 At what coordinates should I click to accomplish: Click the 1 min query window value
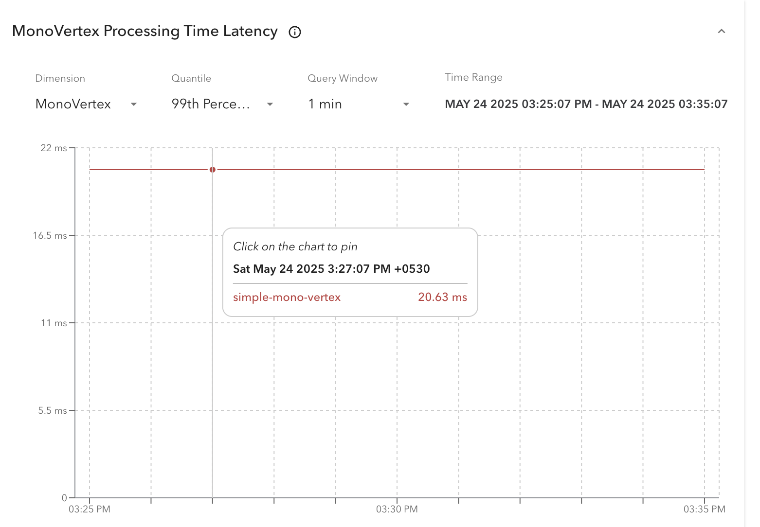pos(325,104)
